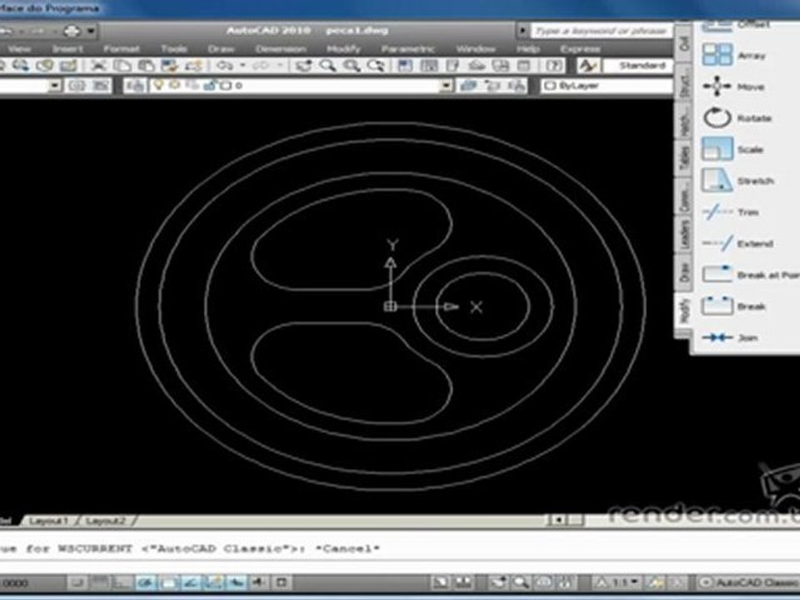Activate the Join tool icon
This screenshot has width=800, height=600.
(x=717, y=337)
